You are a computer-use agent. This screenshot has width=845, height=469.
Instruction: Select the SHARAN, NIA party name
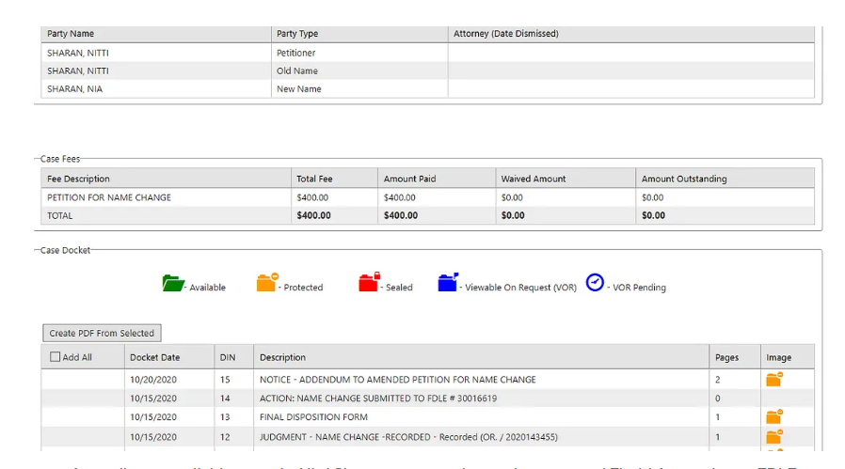click(74, 89)
